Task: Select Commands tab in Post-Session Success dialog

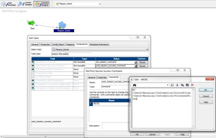Action: pyautogui.click(x=113, y=77)
